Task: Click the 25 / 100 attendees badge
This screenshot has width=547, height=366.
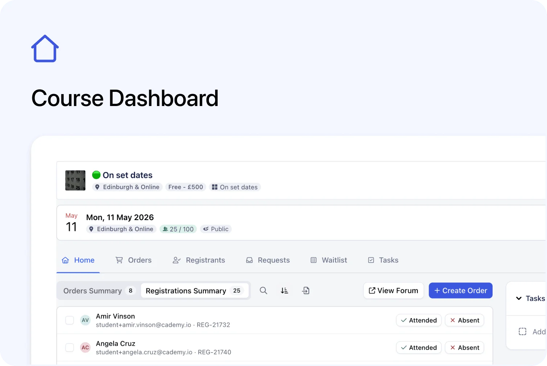Action: coord(178,229)
